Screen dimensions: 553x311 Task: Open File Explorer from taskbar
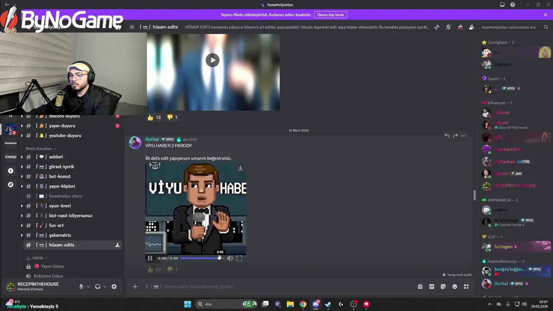click(290, 304)
